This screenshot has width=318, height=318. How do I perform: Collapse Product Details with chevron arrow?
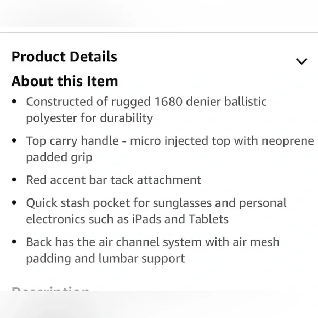(302, 61)
